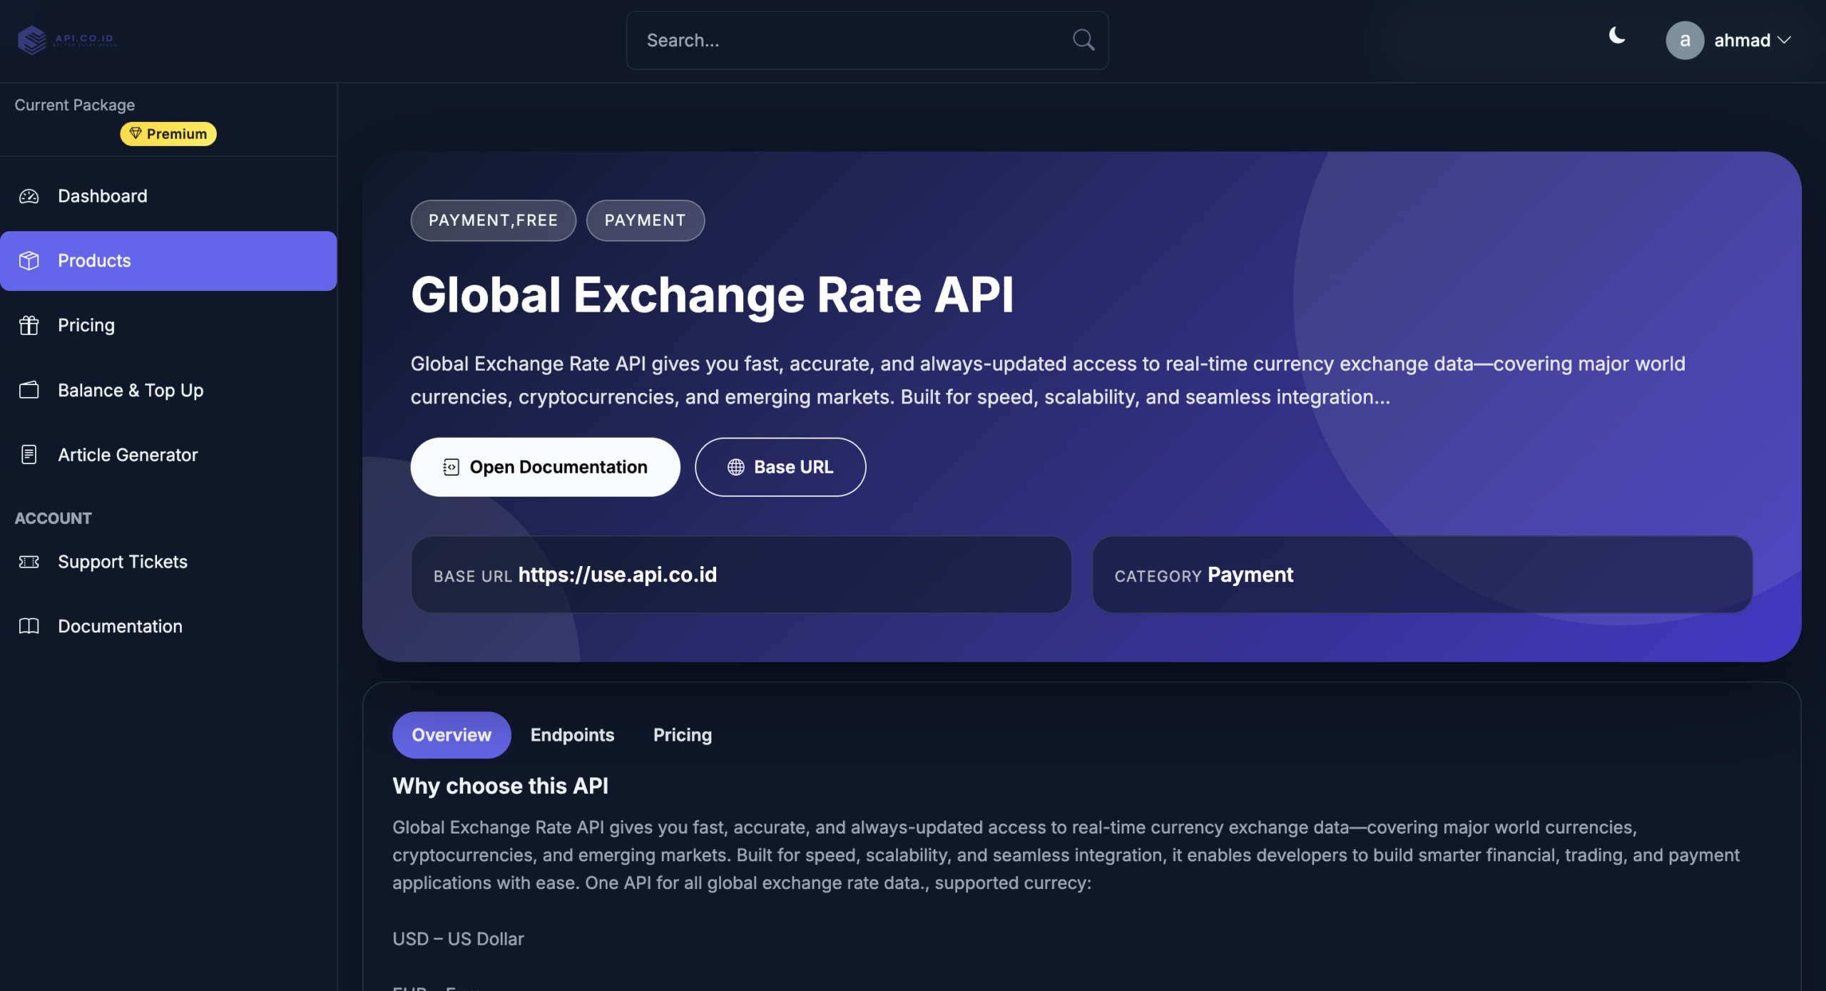Open Products in the sidebar

pyautogui.click(x=168, y=261)
